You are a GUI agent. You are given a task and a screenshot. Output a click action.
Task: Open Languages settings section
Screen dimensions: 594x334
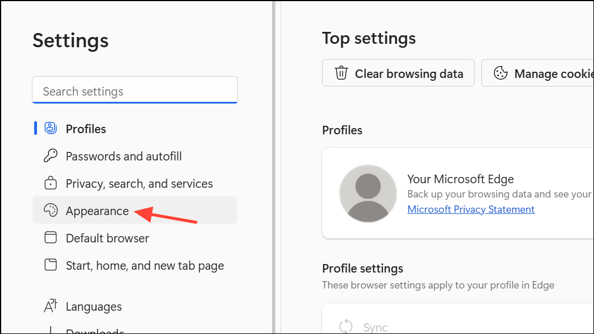coord(93,306)
